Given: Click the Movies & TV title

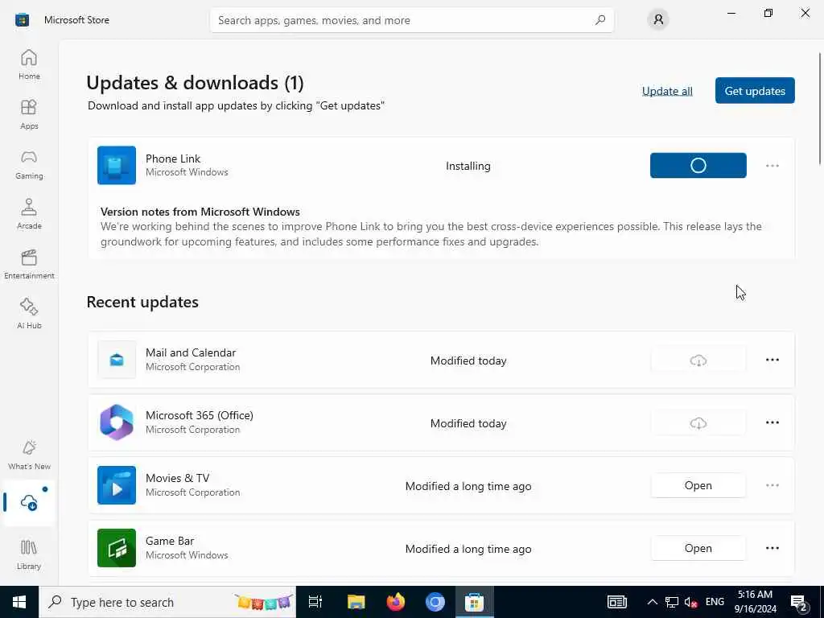Looking at the screenshot, I should pyautogui.click(x=177, y=478).
